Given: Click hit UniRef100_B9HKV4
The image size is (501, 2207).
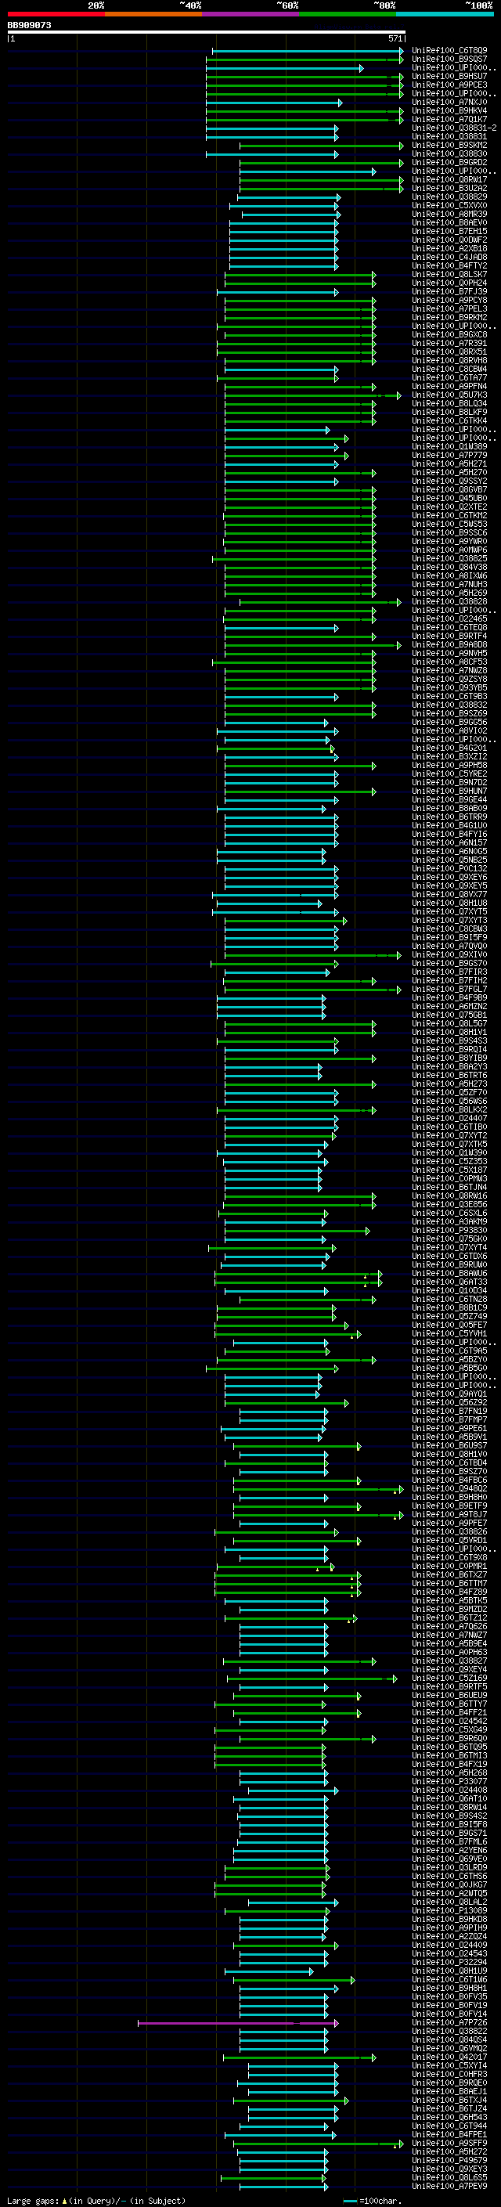Looking at the screenshot, I should (449, 111).
